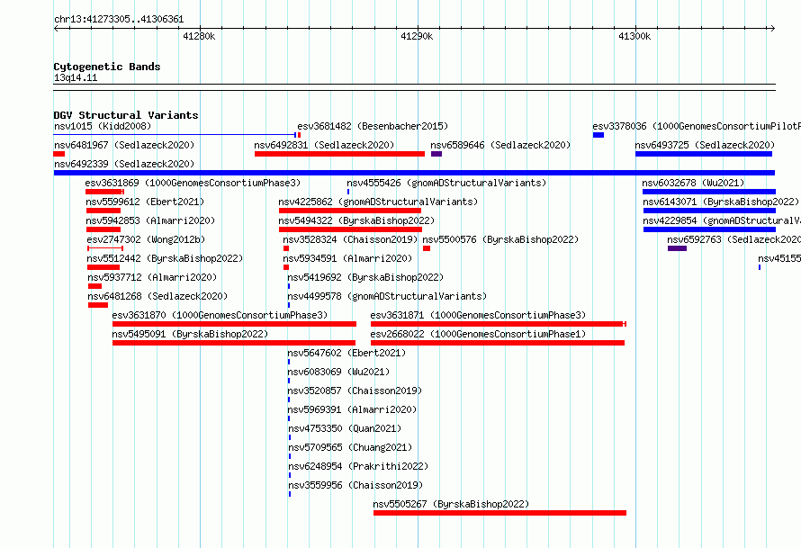Click nsv5494322 (ByrskaBishop2022) label
801x548 pixels.
[x=356, y=220]
